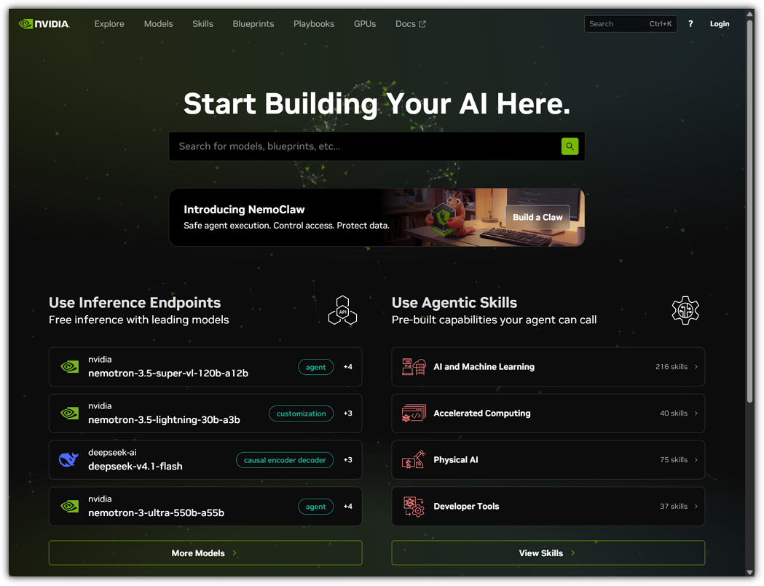This screenshot has height=586, width=764.
Task: Click the causal encoder decoder tag
Action: 285,460
